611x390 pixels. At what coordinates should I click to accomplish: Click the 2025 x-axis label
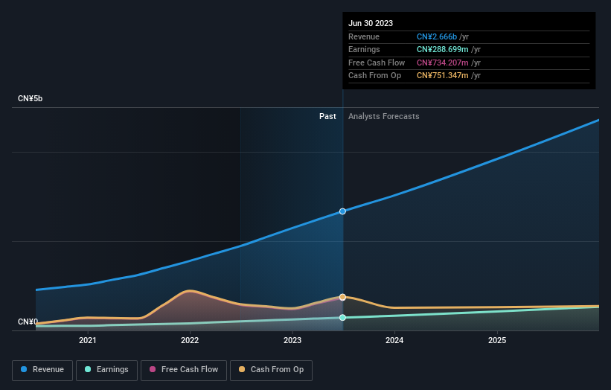(x=497, y=341)
